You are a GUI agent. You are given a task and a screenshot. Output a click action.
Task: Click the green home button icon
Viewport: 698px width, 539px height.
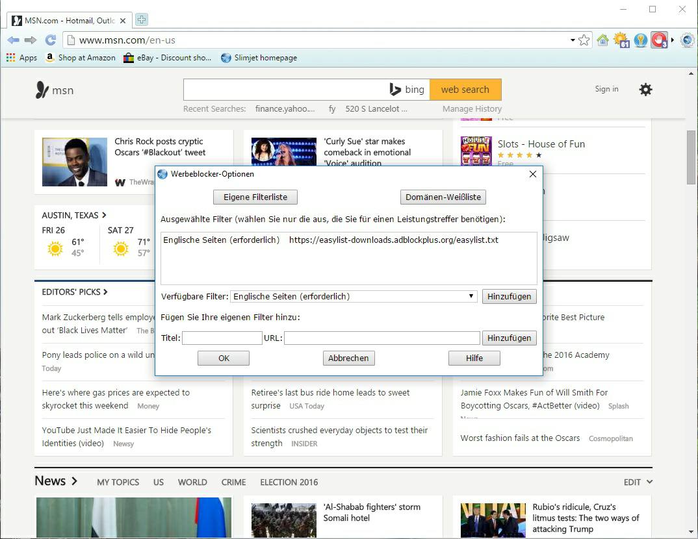pyautogui.click(x=602, y=40)
